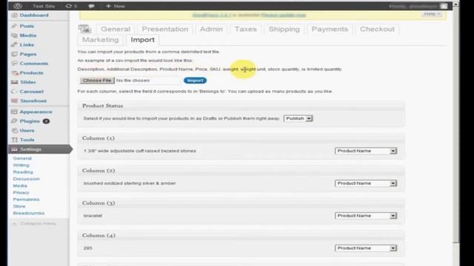
Task: Click the Media icon in sidebar
Action: (14, 35)
